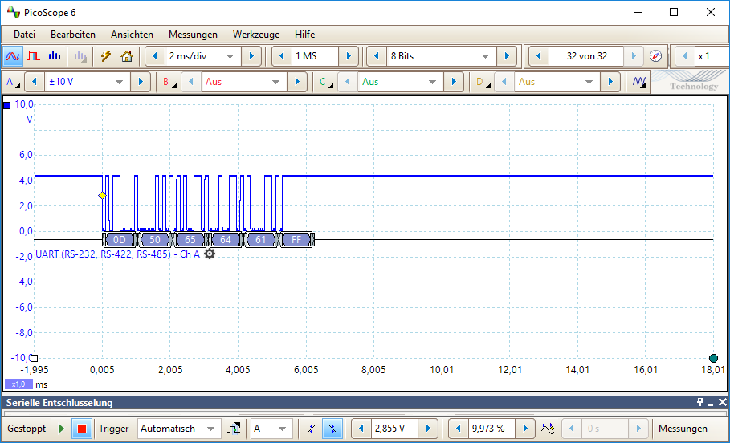Click the yellow trigger marker diamond
730x443 pixels.
[102, 195]
